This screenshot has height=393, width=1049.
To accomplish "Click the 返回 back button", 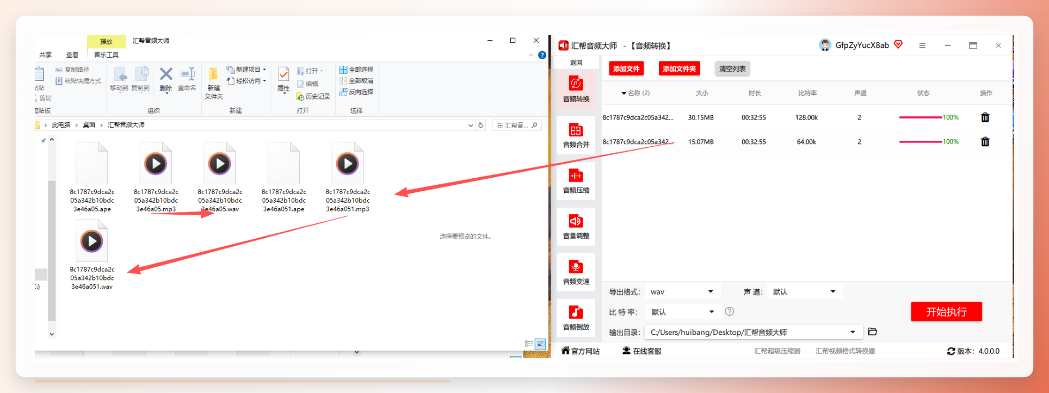I will 576,63.
